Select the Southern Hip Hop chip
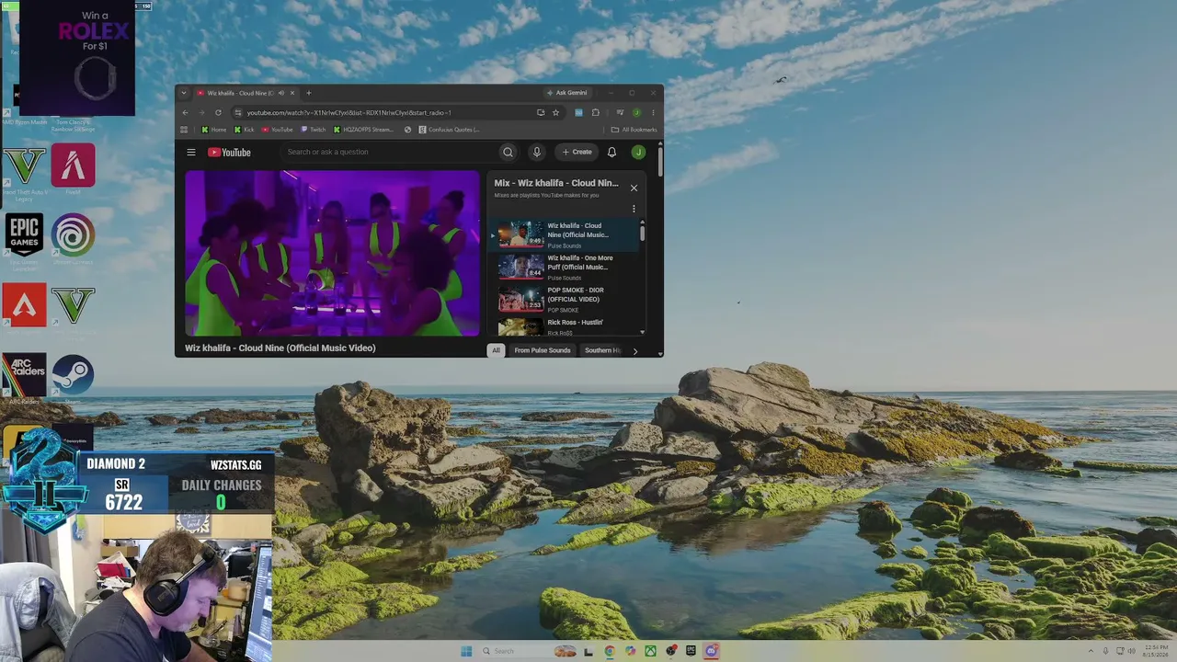 [x=602, y=350]
